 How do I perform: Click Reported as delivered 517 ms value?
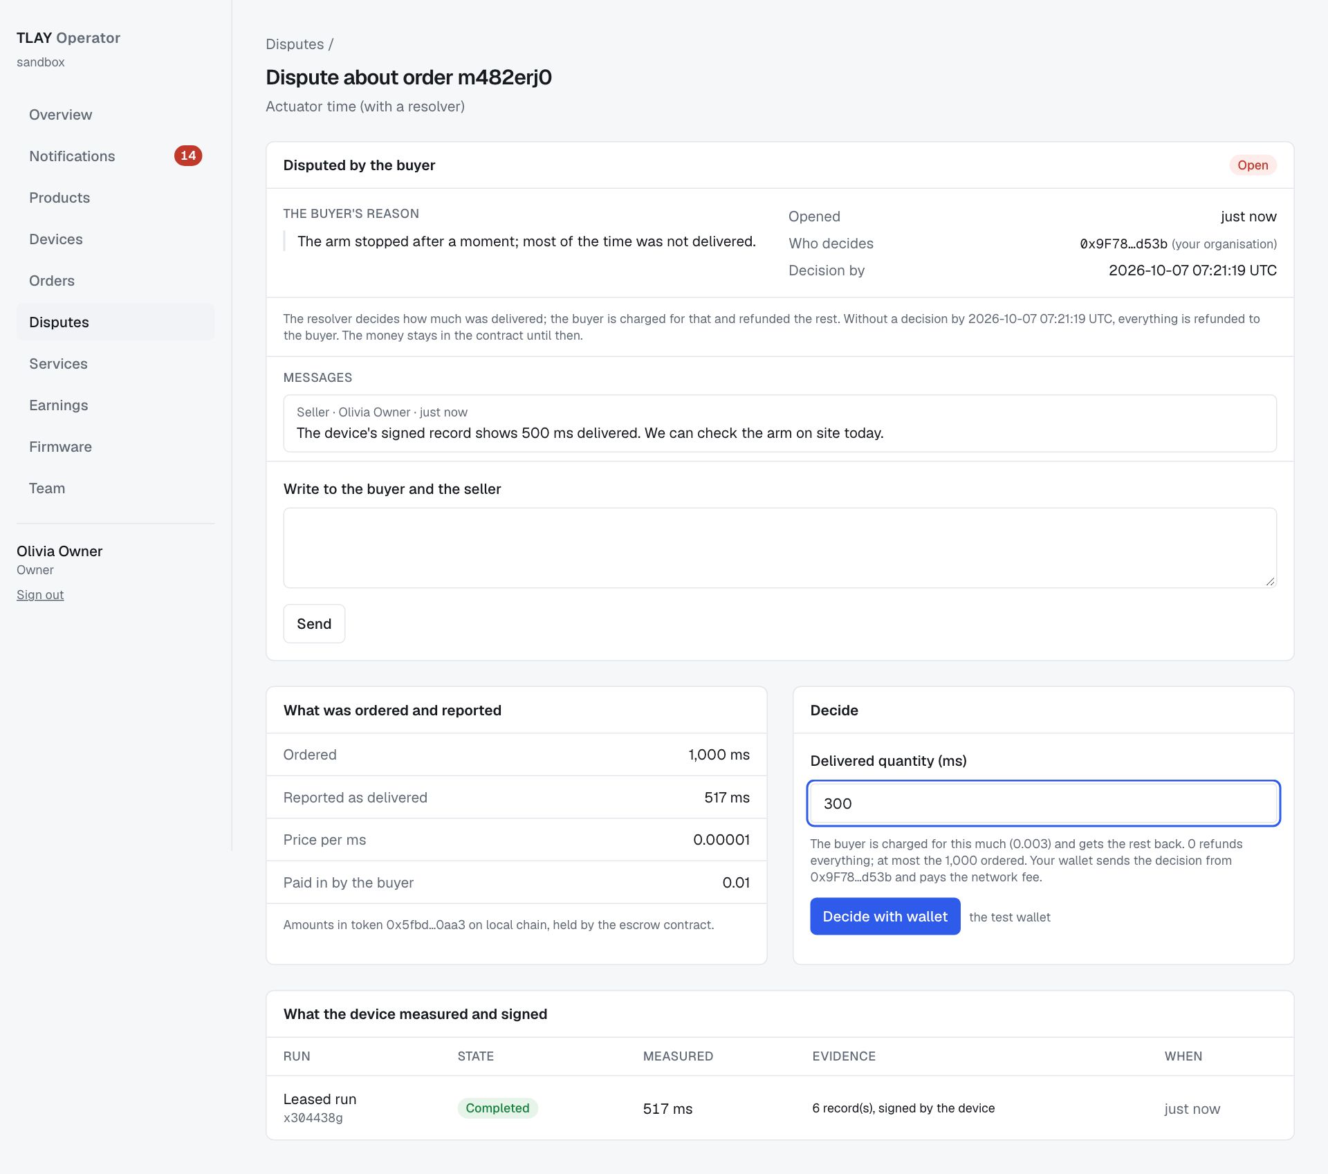pyautogui.click(x=727, y=798)
